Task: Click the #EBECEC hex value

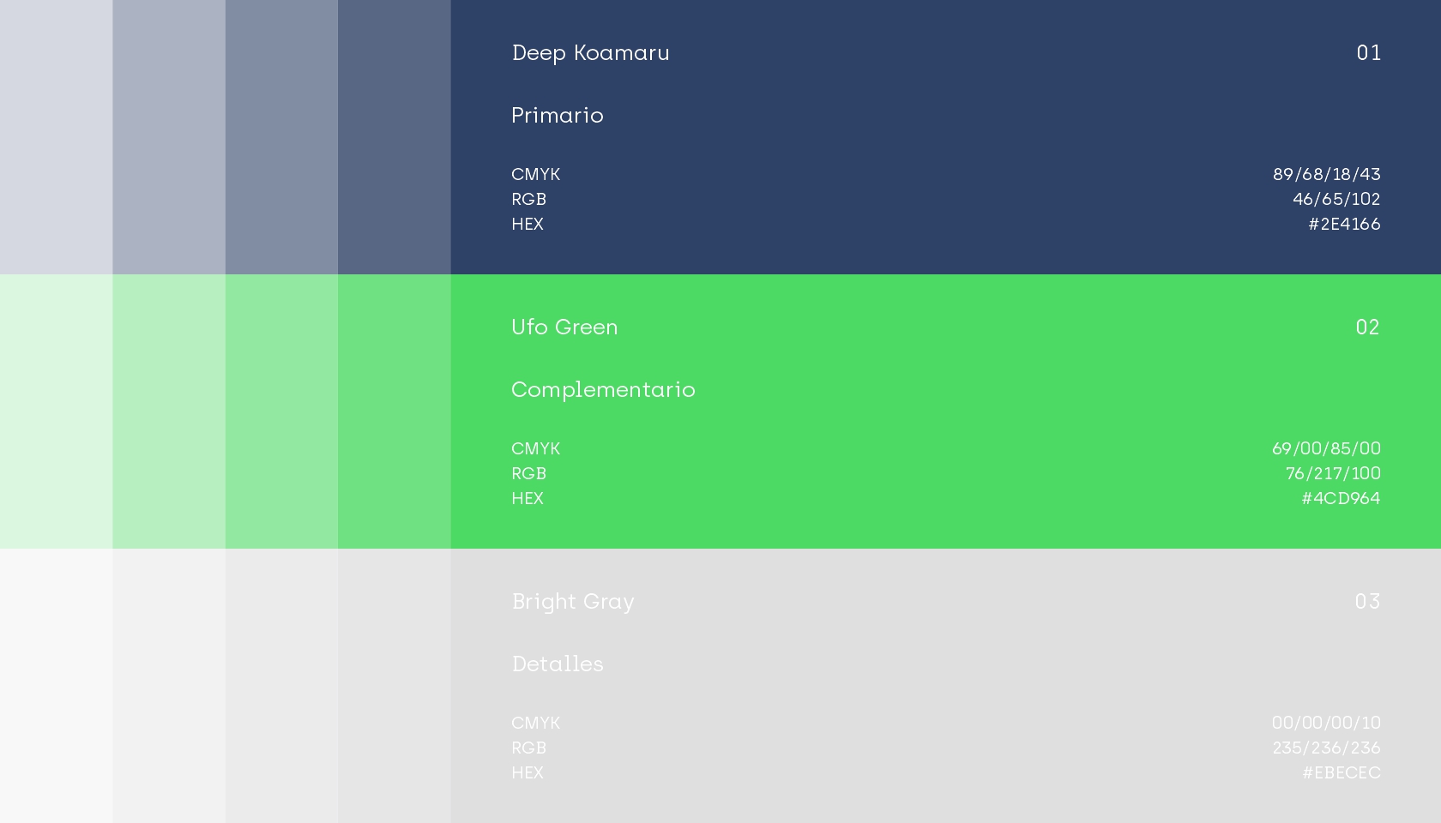Action: (1342, 773)
